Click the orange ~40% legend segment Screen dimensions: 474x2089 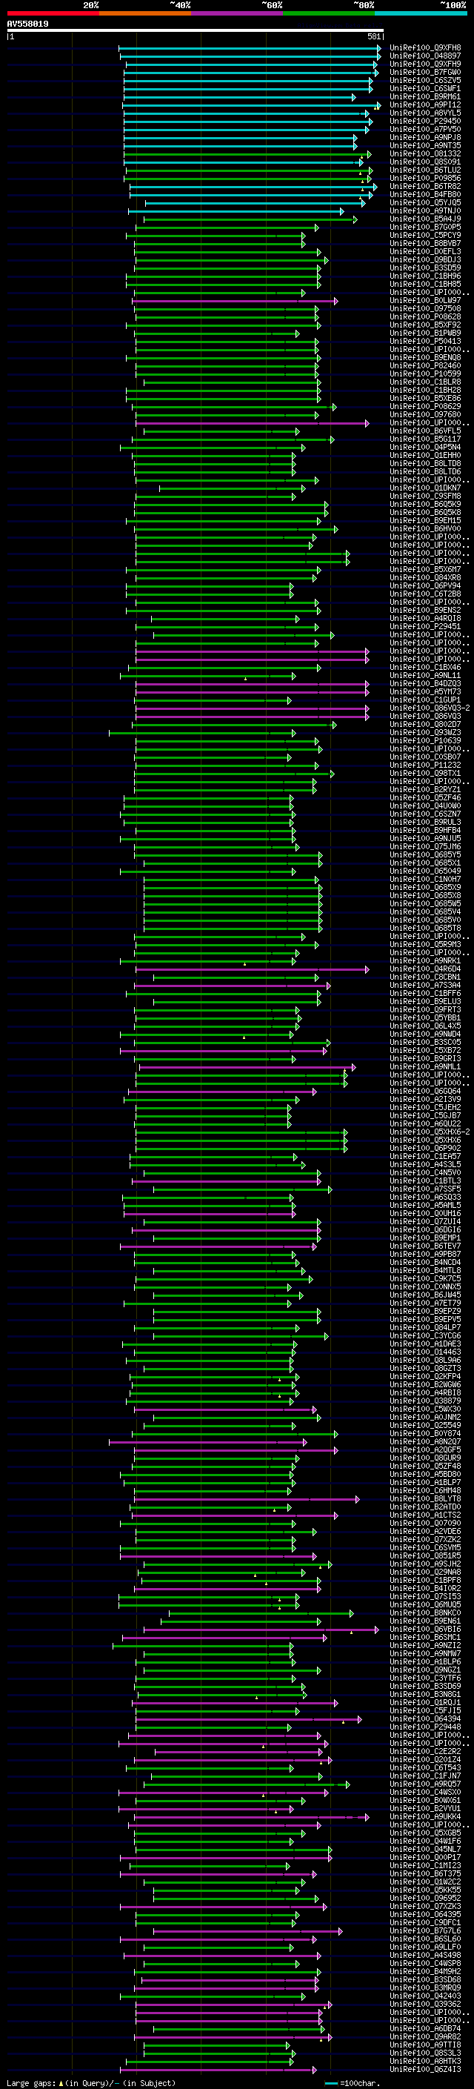coord(145,13)
